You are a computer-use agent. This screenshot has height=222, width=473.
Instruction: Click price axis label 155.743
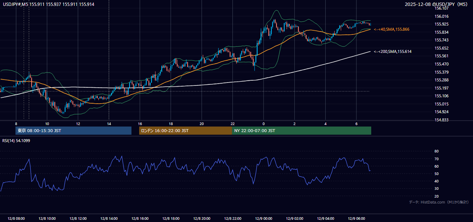coord(442,40)
